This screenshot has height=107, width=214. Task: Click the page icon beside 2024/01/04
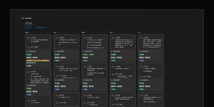click(x=111, y=51)
